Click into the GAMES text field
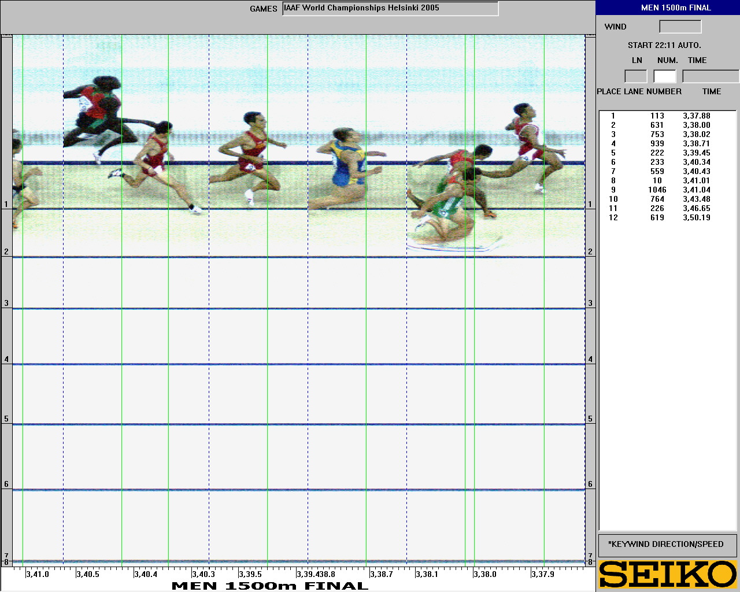The height and width of the screenshot is (592, 740). (x=390, y=9)
